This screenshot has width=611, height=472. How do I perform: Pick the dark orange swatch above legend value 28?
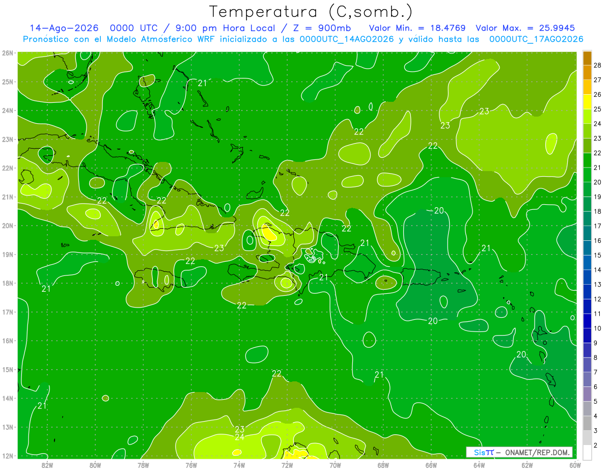[587, 59]
